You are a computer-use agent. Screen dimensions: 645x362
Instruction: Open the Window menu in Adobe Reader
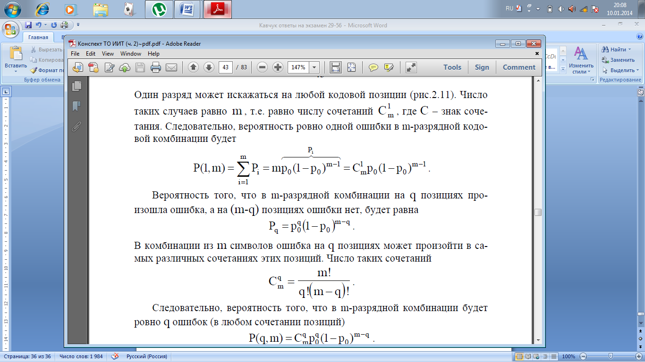(131, 54)
